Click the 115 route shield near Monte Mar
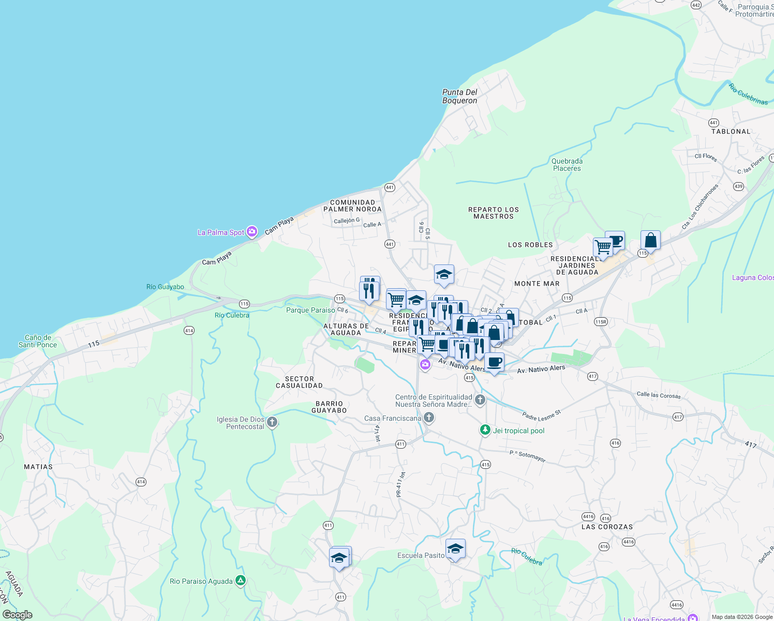The height and width of the screenshot is (621, 774). (x=567, y=298)
